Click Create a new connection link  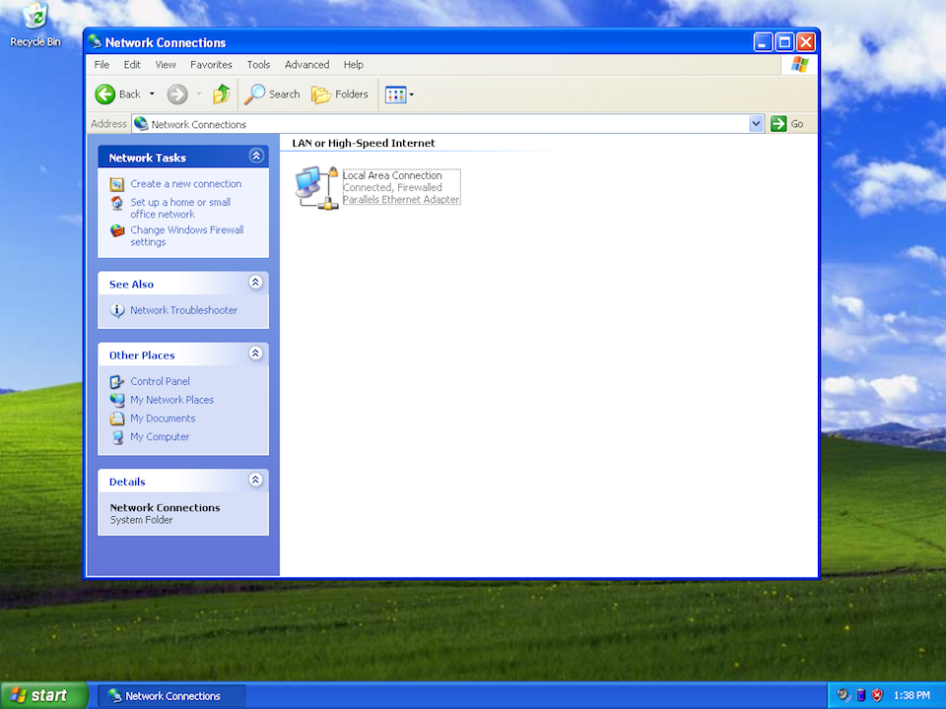click(185, 184)
